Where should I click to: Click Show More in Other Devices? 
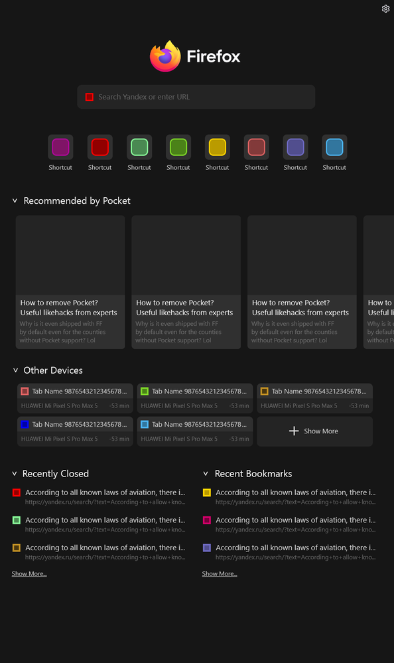[315, 431]
